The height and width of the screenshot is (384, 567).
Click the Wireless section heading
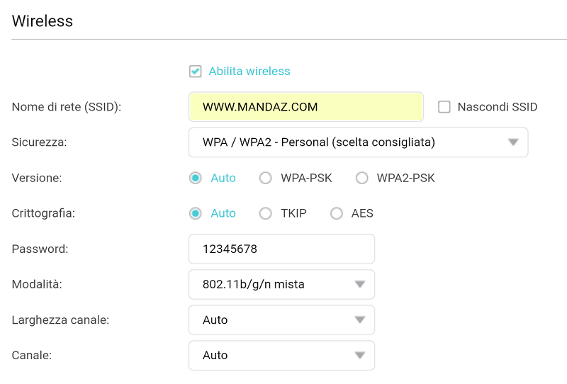pyautogui.click(x=43, y=21)
